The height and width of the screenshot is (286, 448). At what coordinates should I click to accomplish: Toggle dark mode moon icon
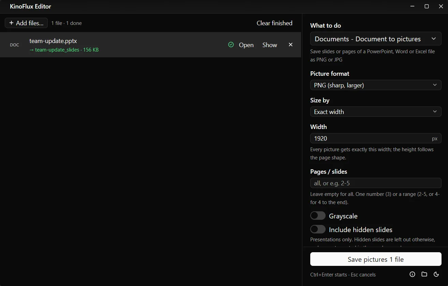click(436, 274)
